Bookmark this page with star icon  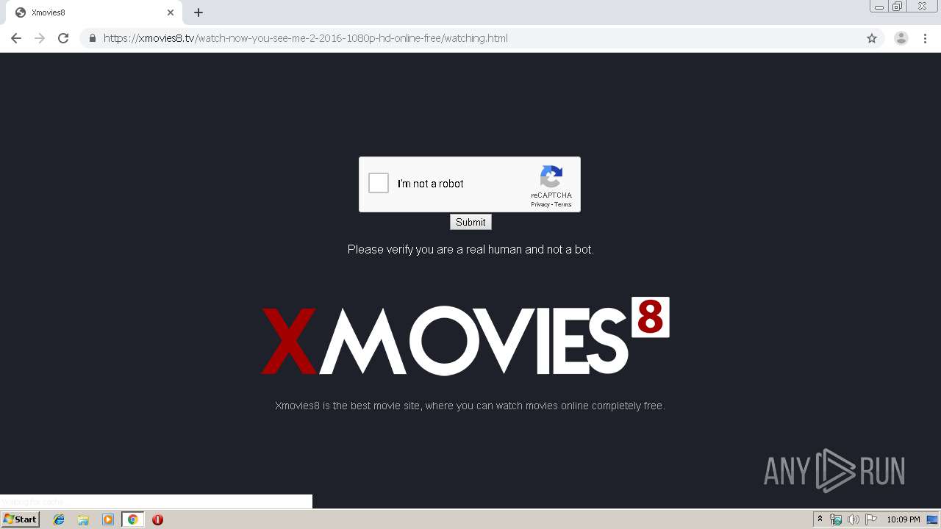[x=872, y=38]
